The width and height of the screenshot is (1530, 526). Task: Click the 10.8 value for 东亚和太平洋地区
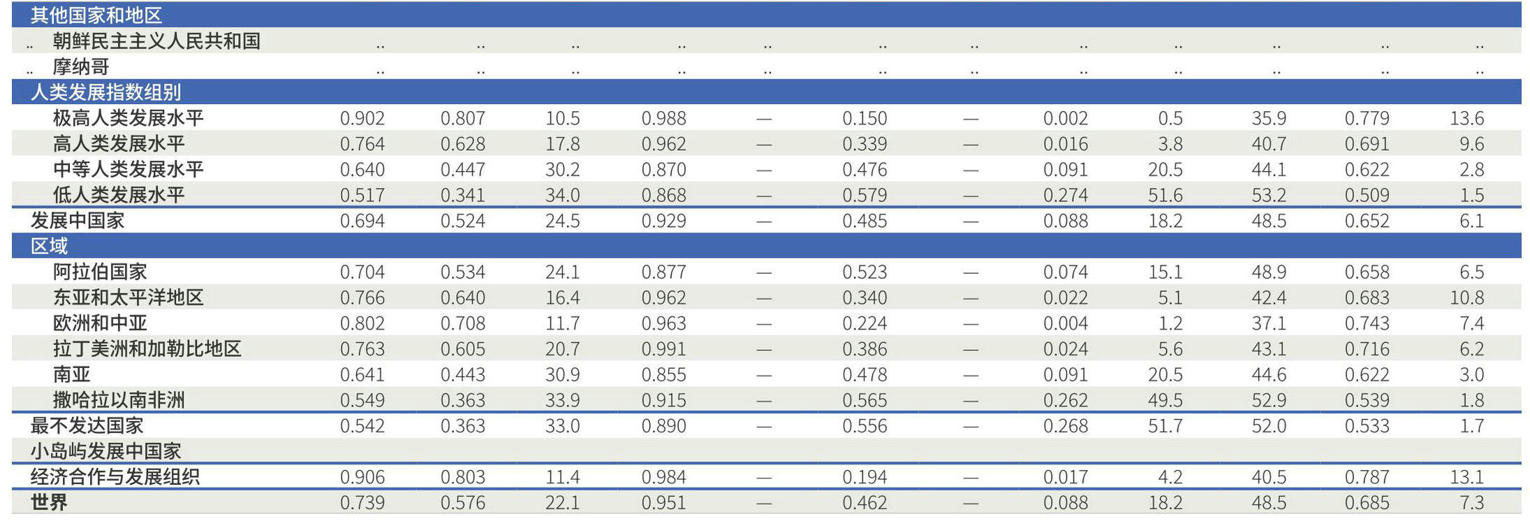[1466, 298]
